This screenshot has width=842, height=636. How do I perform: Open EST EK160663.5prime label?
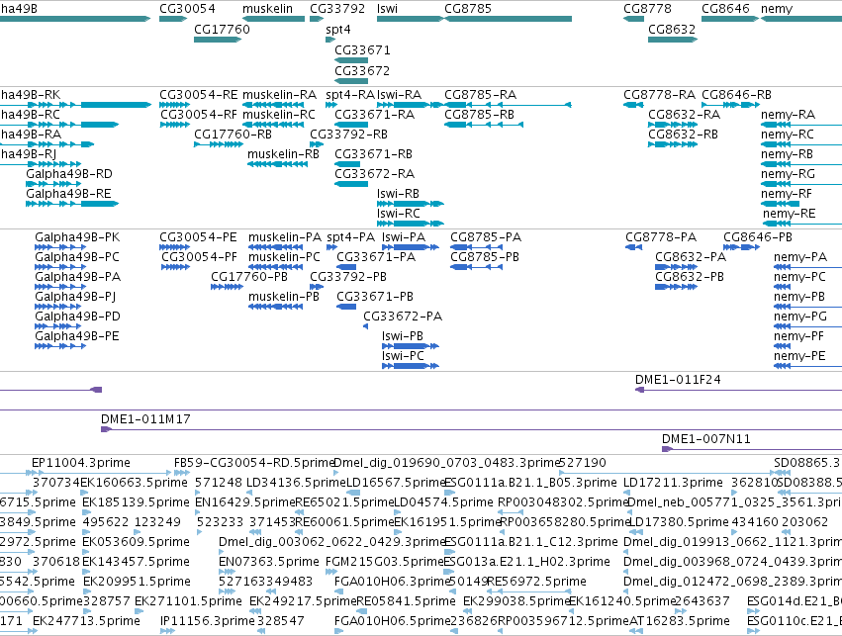click(x=134, y=483)
